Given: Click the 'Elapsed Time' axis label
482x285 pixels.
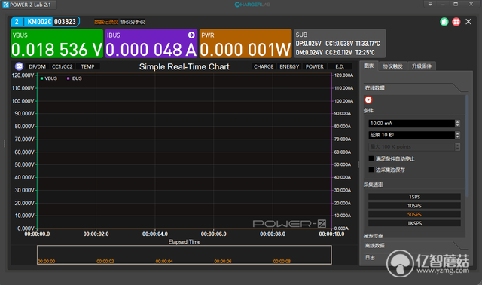Looking at the screenshot, I should (185, 242).
